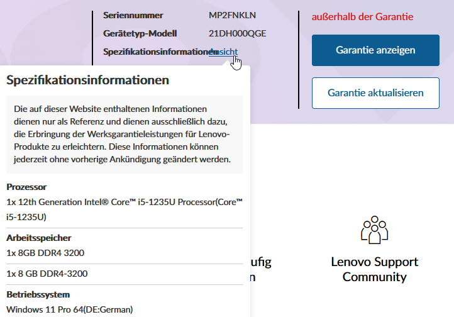
Task: Select the 1x 8GB DDR4 3200 entry
Action: (45, 253)
